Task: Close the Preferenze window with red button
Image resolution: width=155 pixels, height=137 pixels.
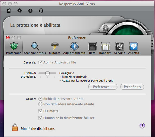Action: (8, 38)
